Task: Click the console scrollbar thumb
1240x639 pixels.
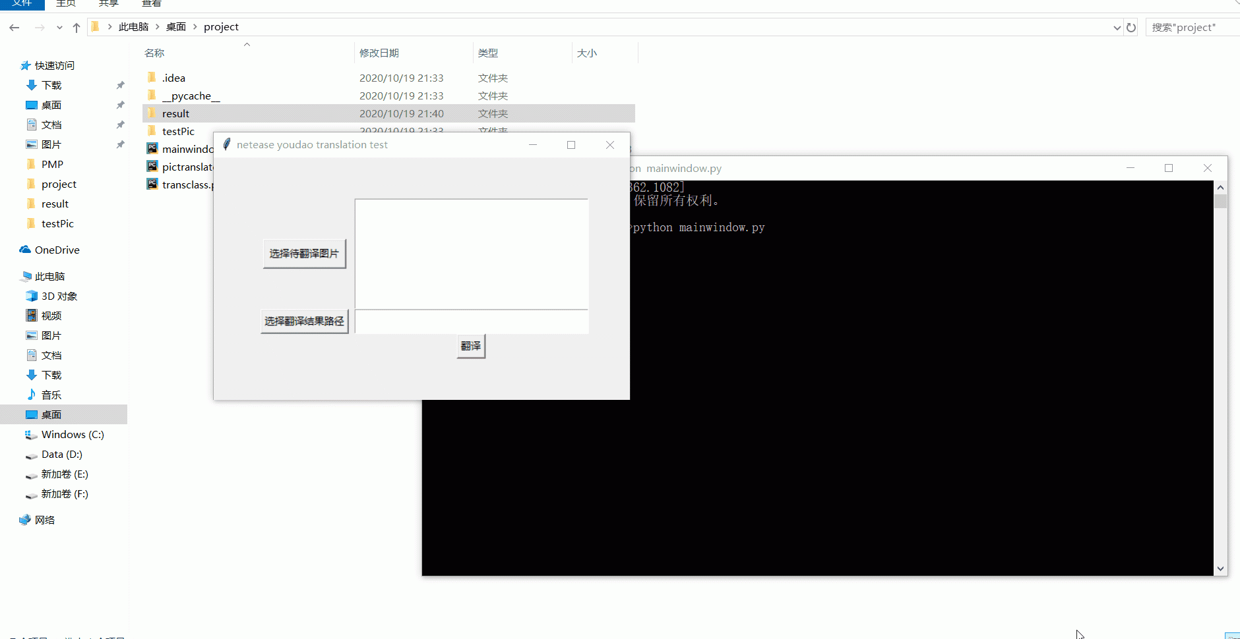Action: (1220, 201)
